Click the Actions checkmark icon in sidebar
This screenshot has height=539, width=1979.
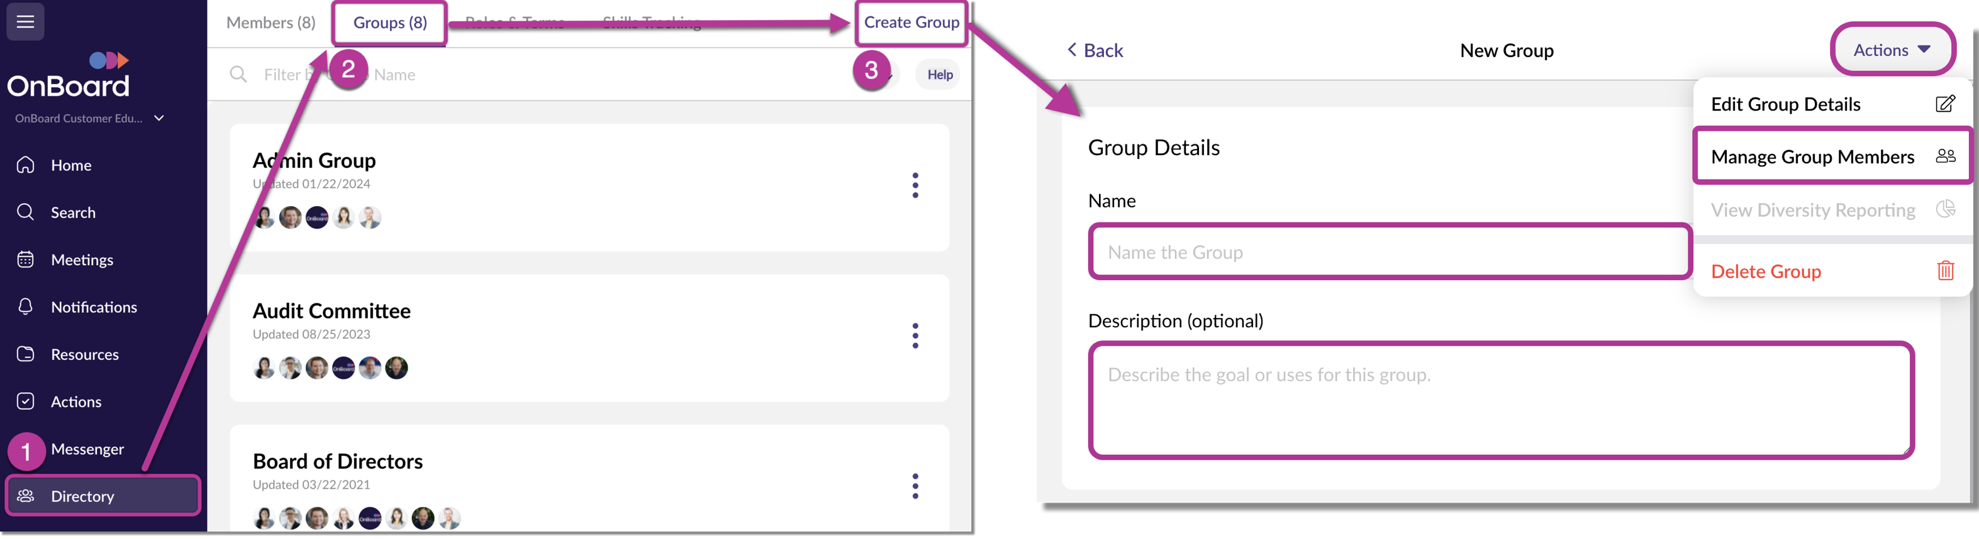(x=25, y=401)
